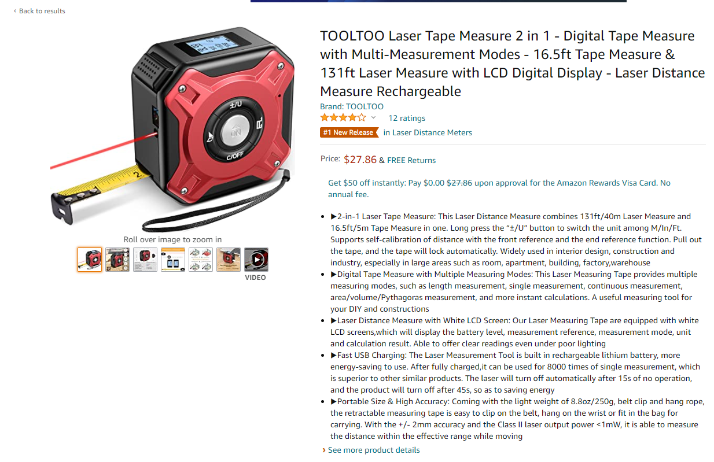Visit the TOOLTOO brand page
Image resolution: width=714 pixels, height=462 pixels.
coord(352,106)
